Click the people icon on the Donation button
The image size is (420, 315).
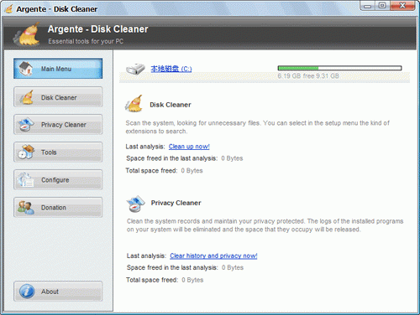(x=25, y=208)
